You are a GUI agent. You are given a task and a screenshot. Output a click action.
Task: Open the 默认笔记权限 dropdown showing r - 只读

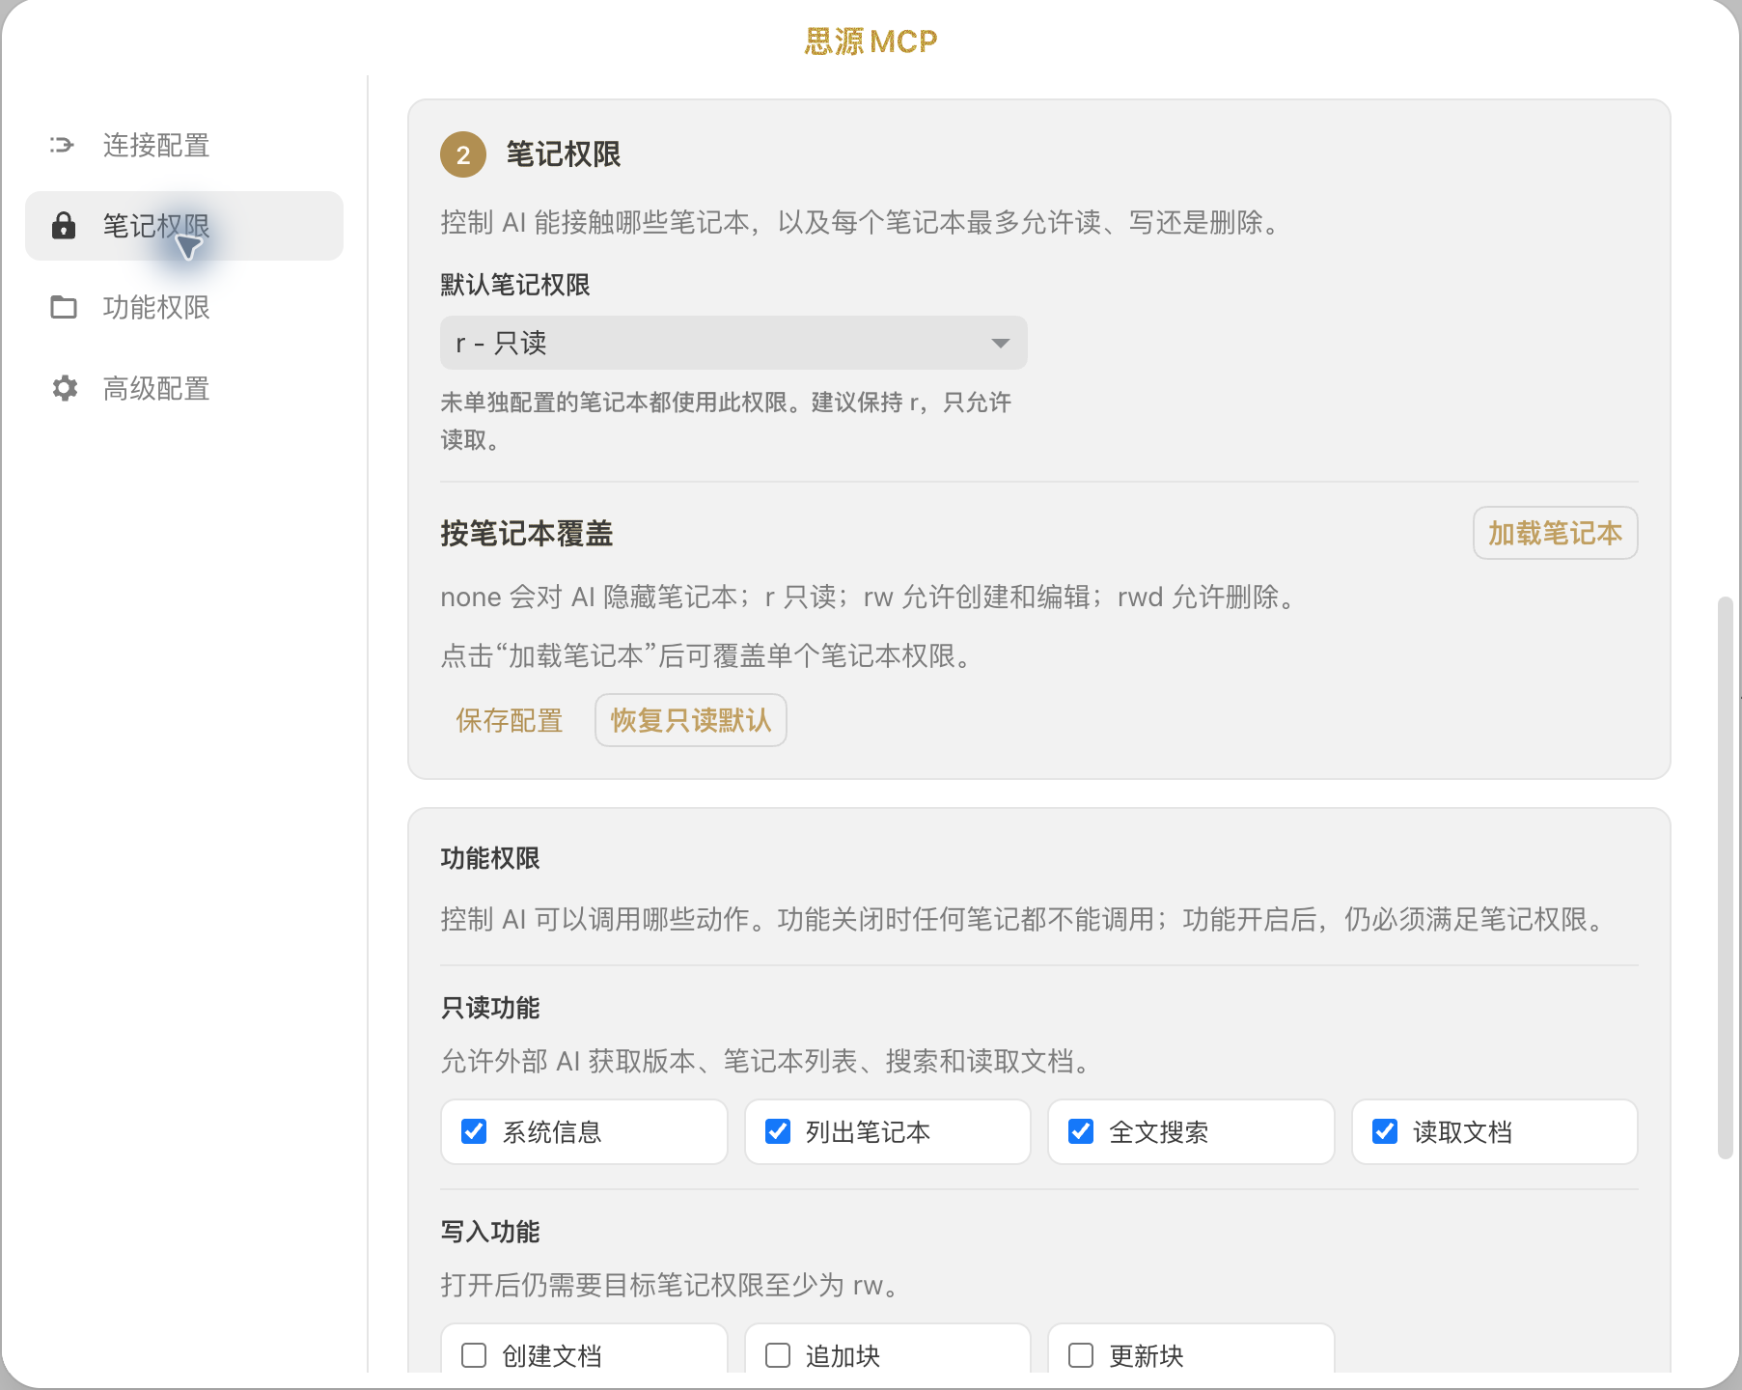733,343
